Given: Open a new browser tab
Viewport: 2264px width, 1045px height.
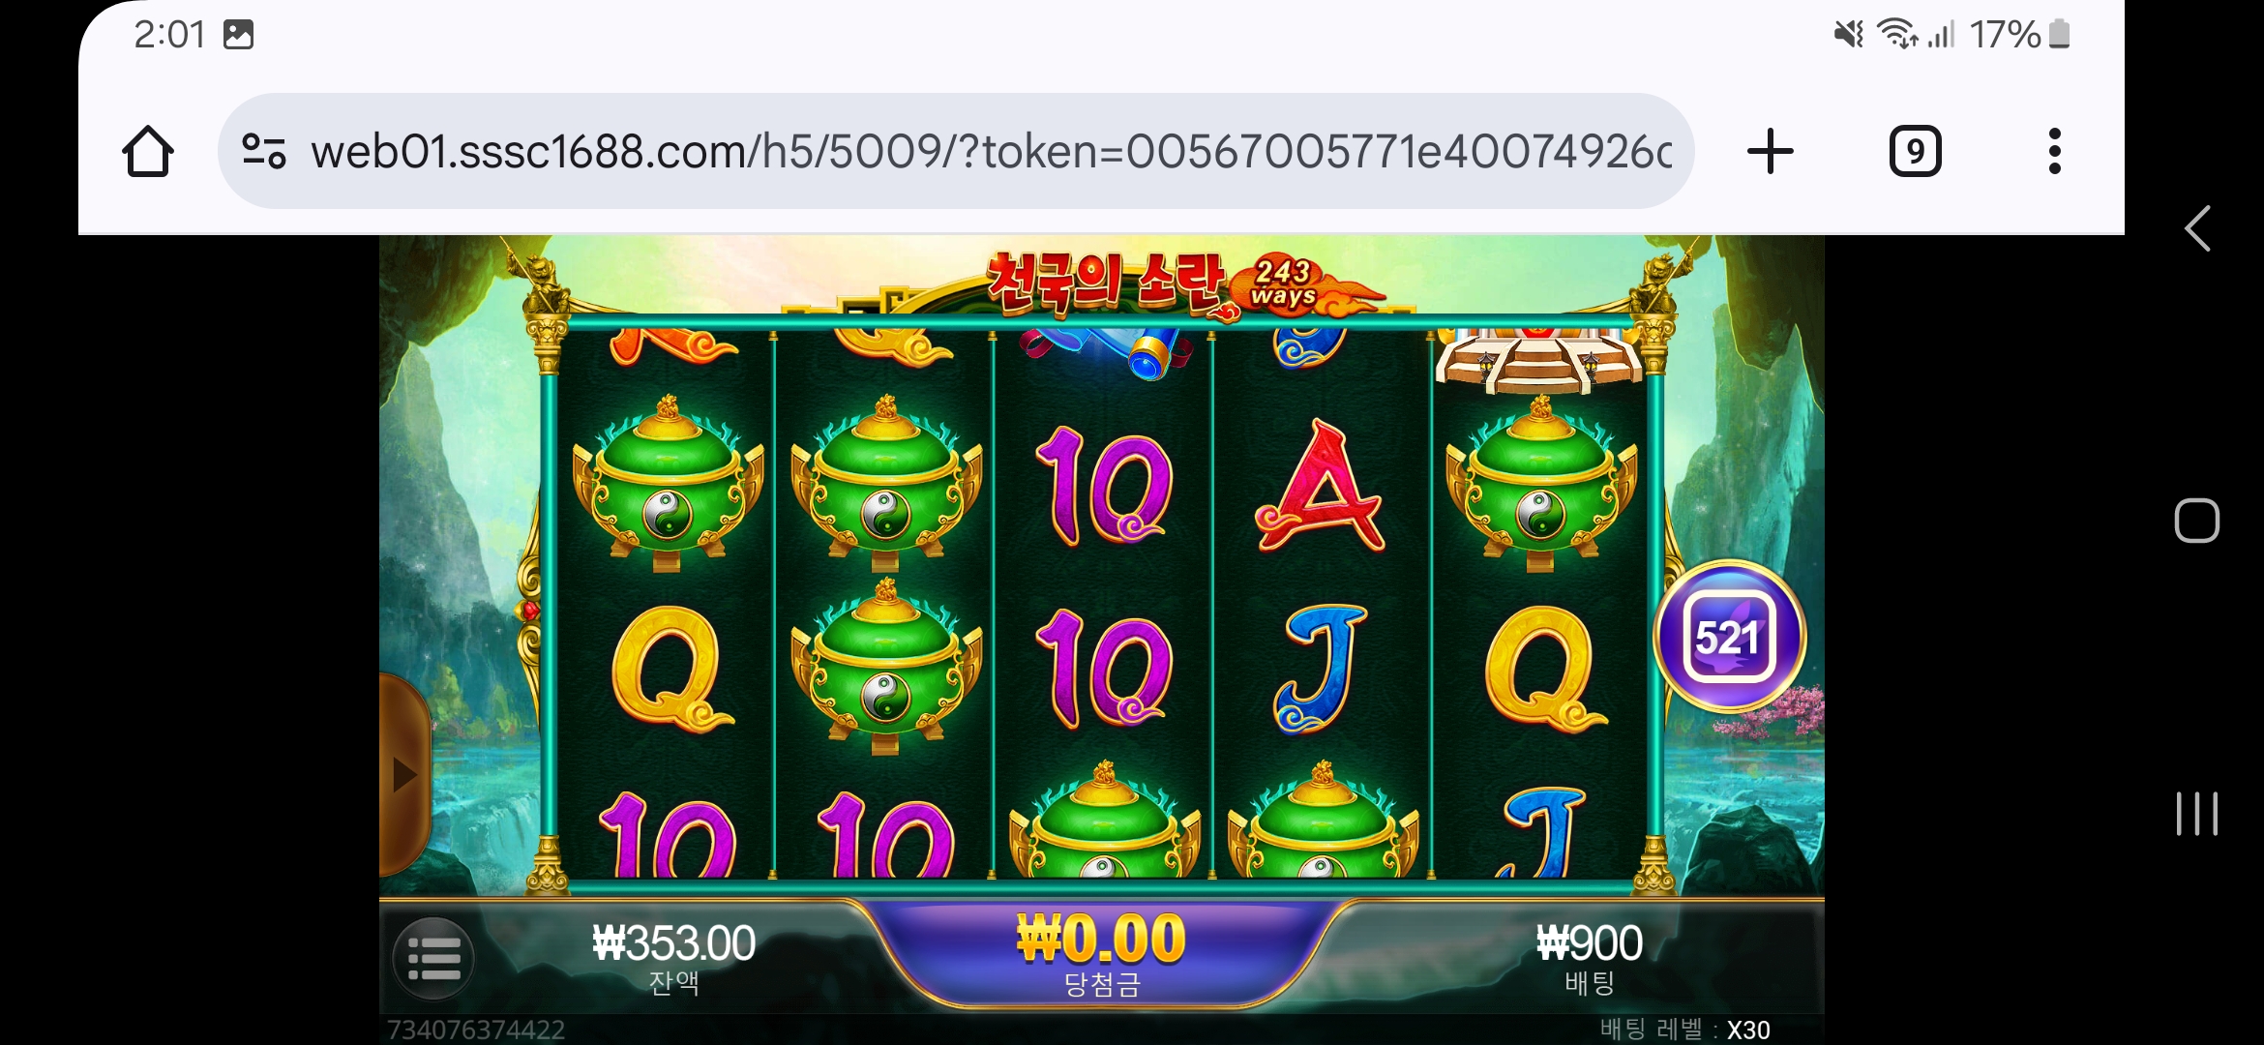Looking at the screenshot, I should [1771, 151].
